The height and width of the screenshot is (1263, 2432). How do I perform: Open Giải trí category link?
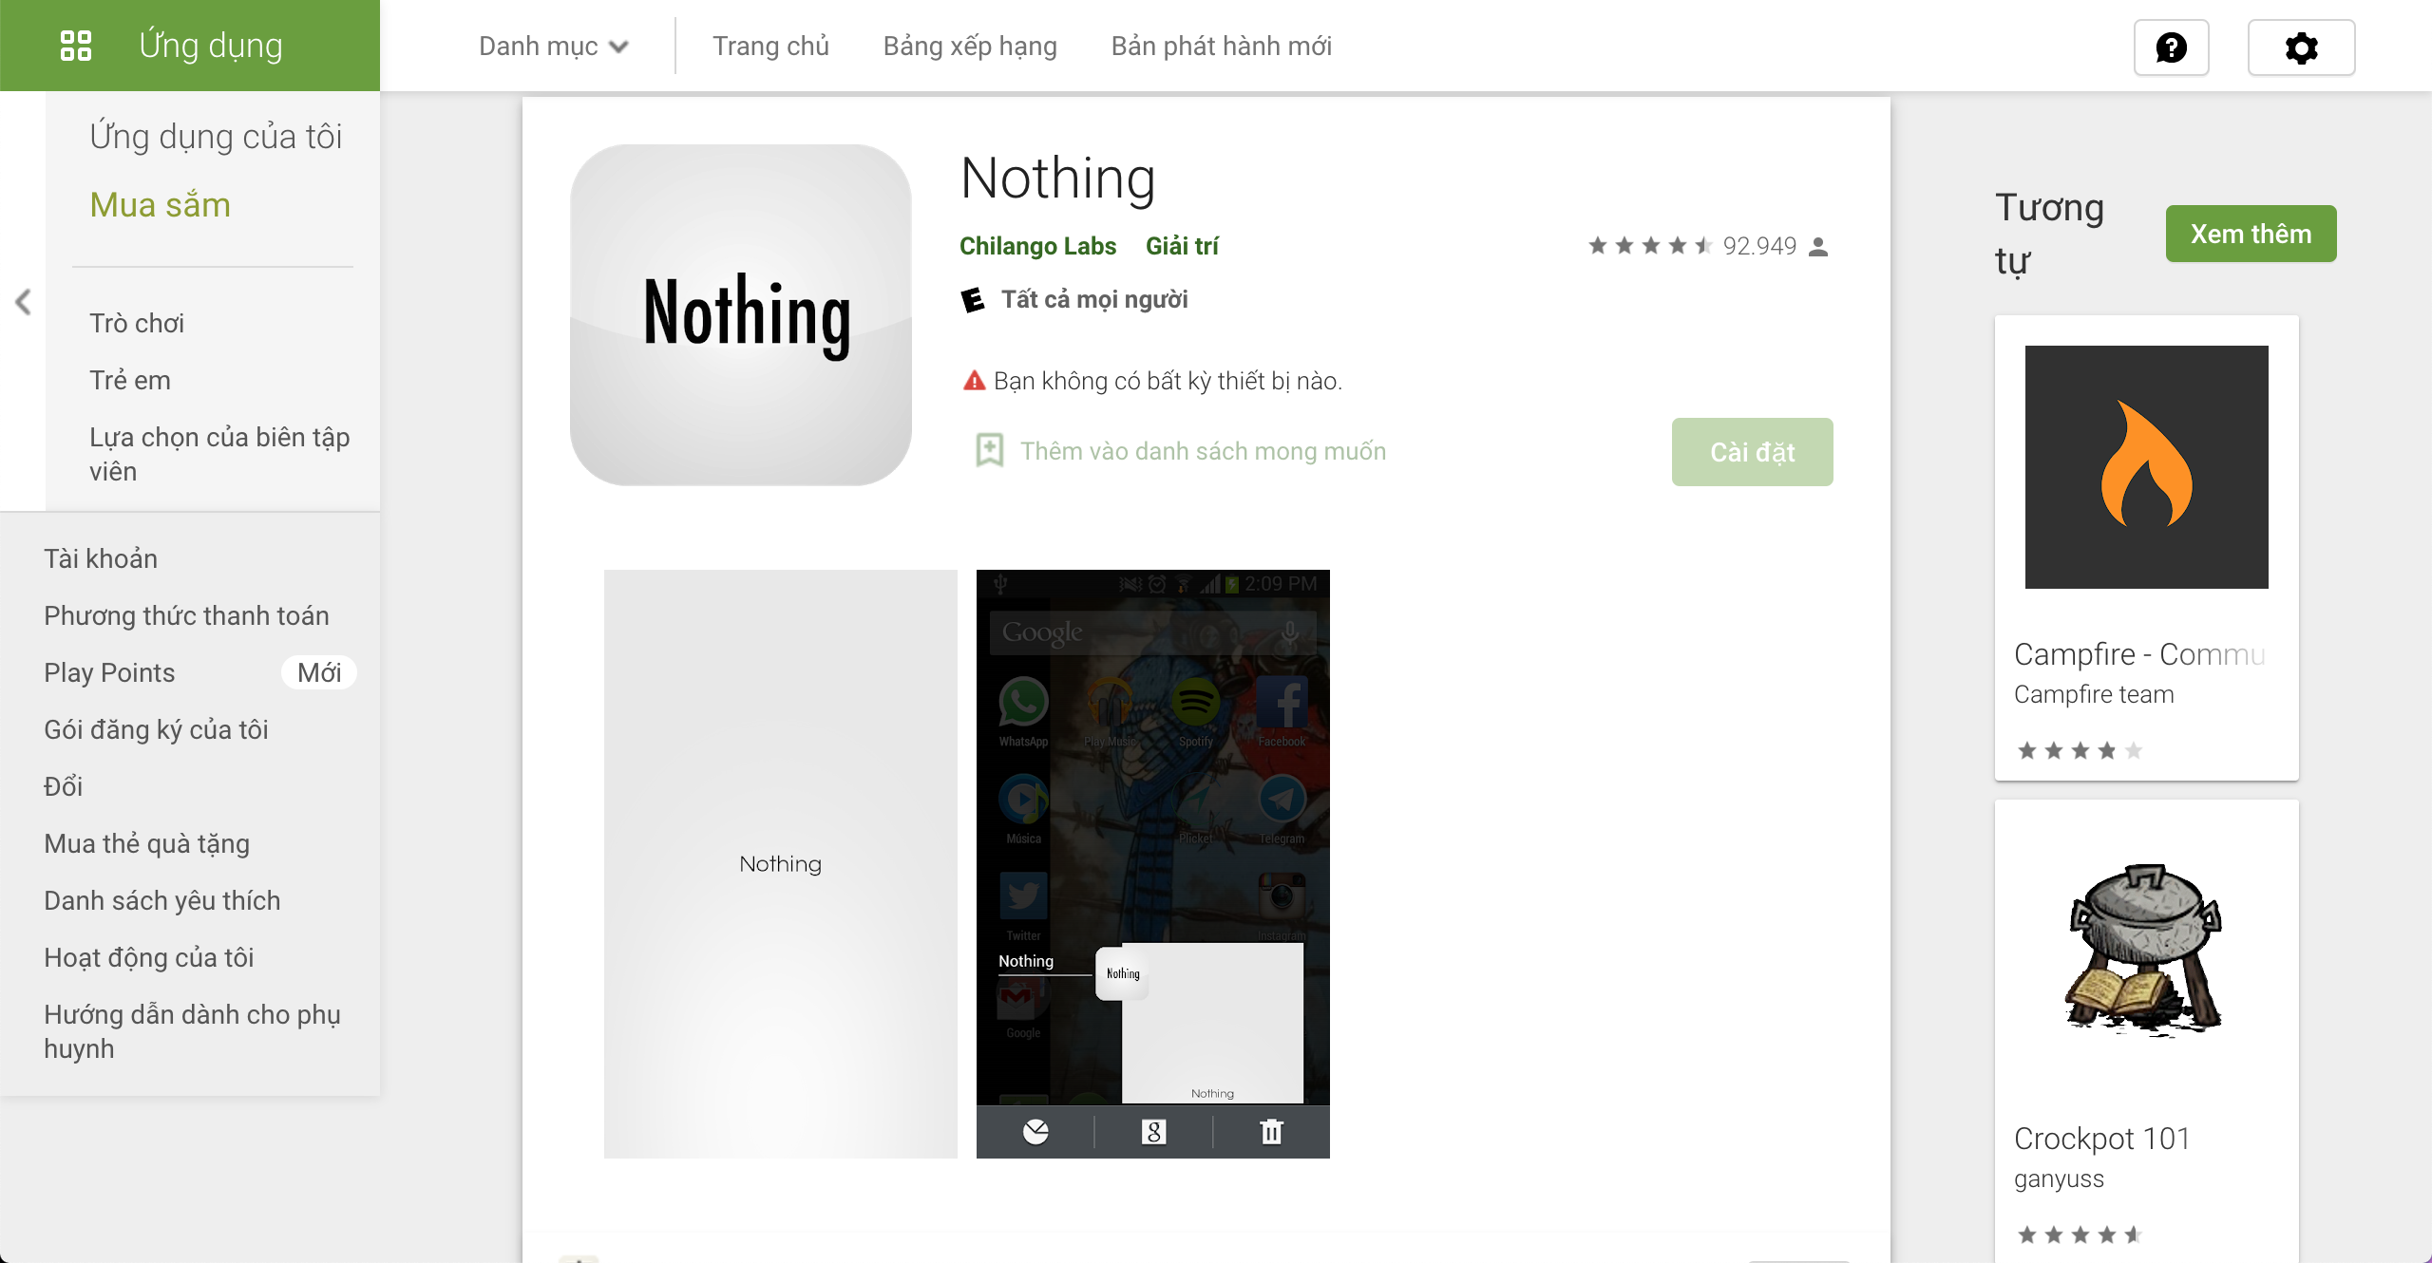[x=1182, y=246]
